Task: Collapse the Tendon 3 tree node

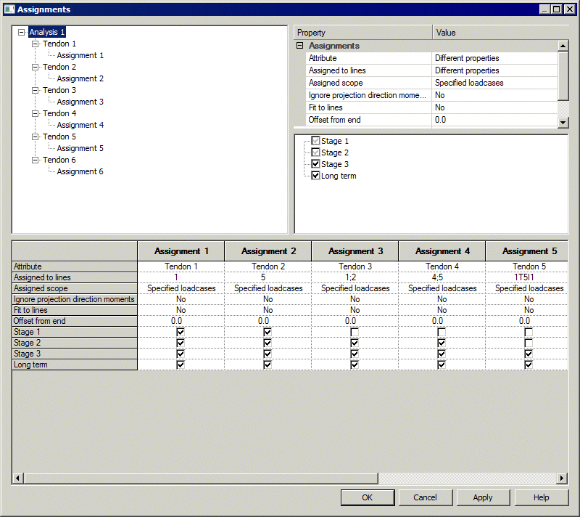Action: (x=35, y=90)
